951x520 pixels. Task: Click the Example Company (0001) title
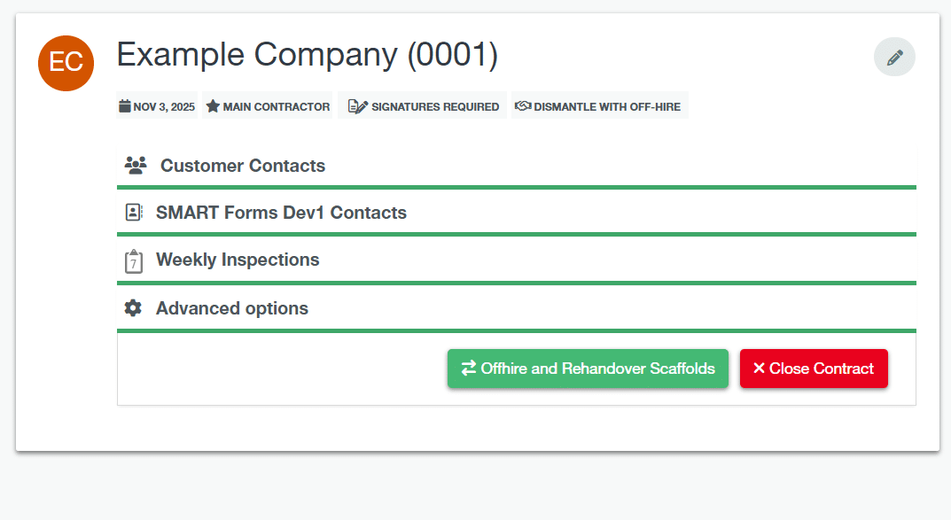pyautogui.click(x=307, y=55)
